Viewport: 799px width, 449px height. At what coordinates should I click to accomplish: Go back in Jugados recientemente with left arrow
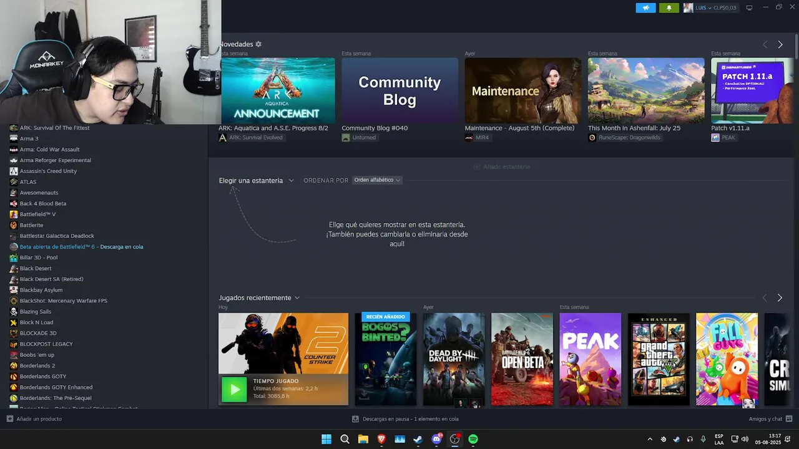click(x=765, y=298)
